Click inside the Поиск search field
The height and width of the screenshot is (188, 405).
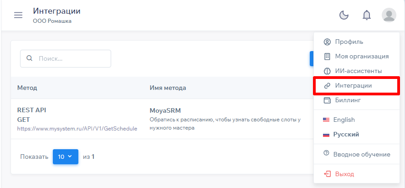point(71,58)
